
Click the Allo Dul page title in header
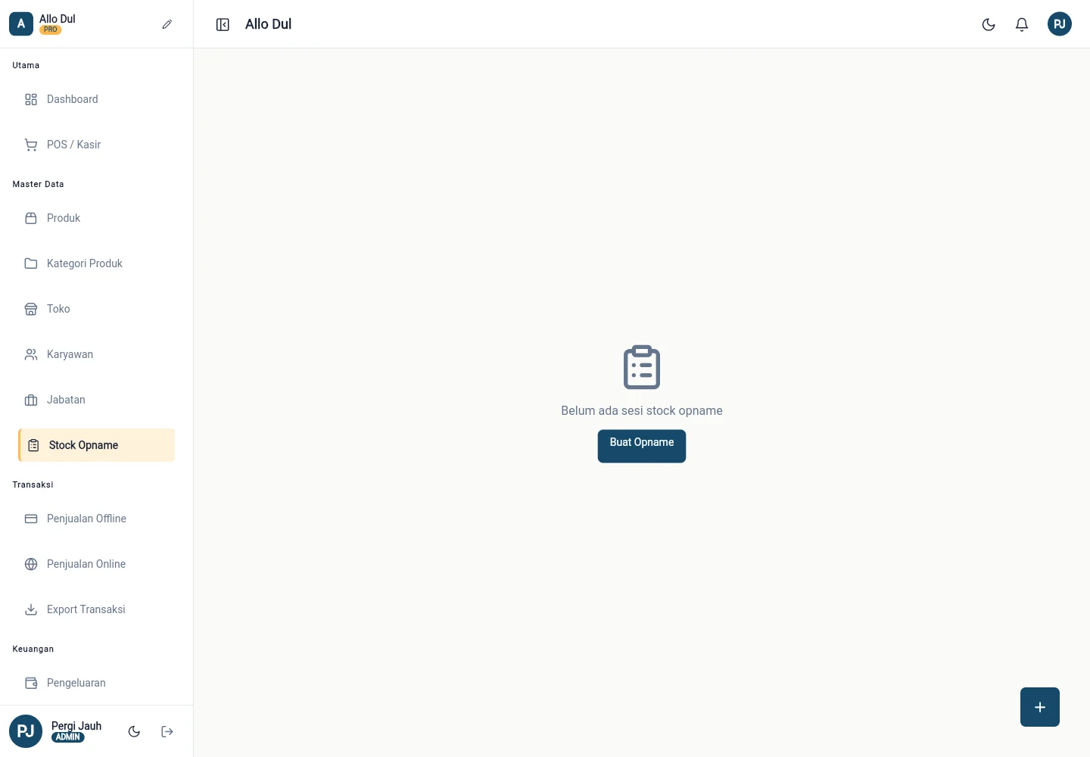click(x=268, y=24)
